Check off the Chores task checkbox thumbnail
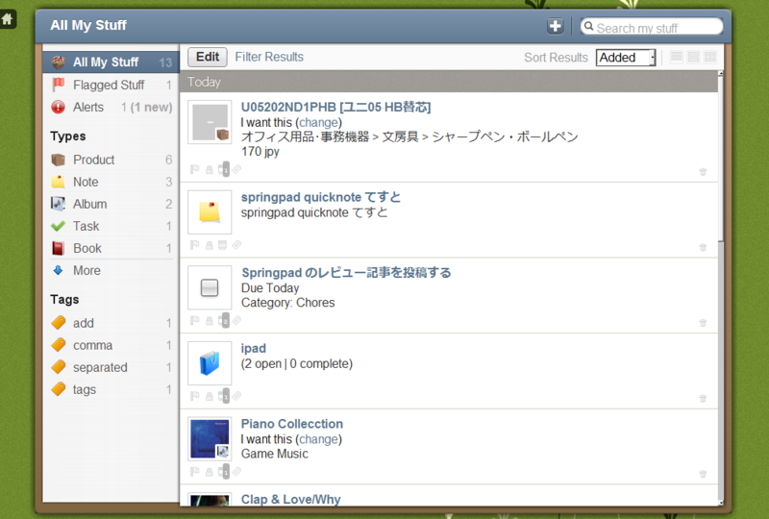 point(210,287)
